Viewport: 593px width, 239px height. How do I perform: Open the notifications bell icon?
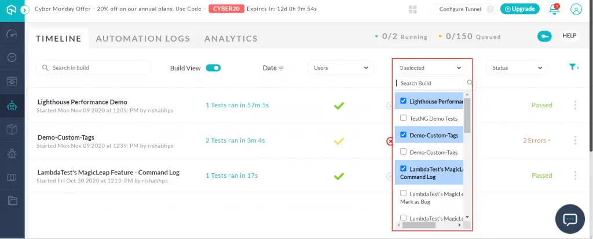554,9
